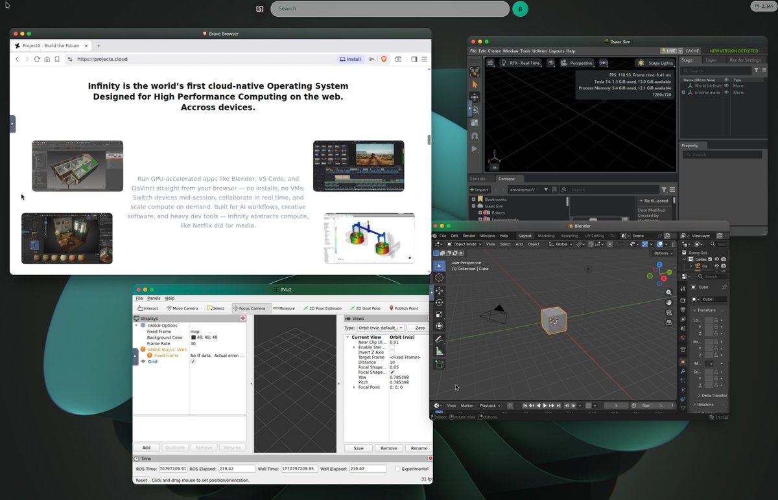Check the Invert Z Axis box in RViz2

(x=392, y=352)
